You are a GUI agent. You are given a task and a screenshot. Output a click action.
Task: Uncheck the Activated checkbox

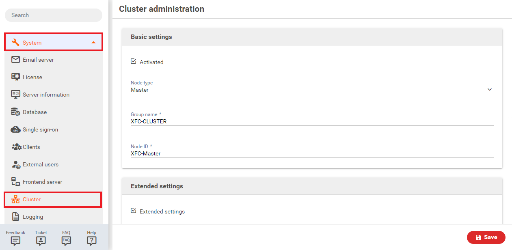point(134,62)
